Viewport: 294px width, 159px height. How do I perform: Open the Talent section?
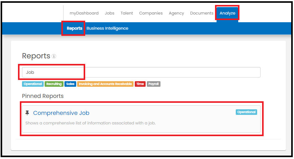coord(127,13)
